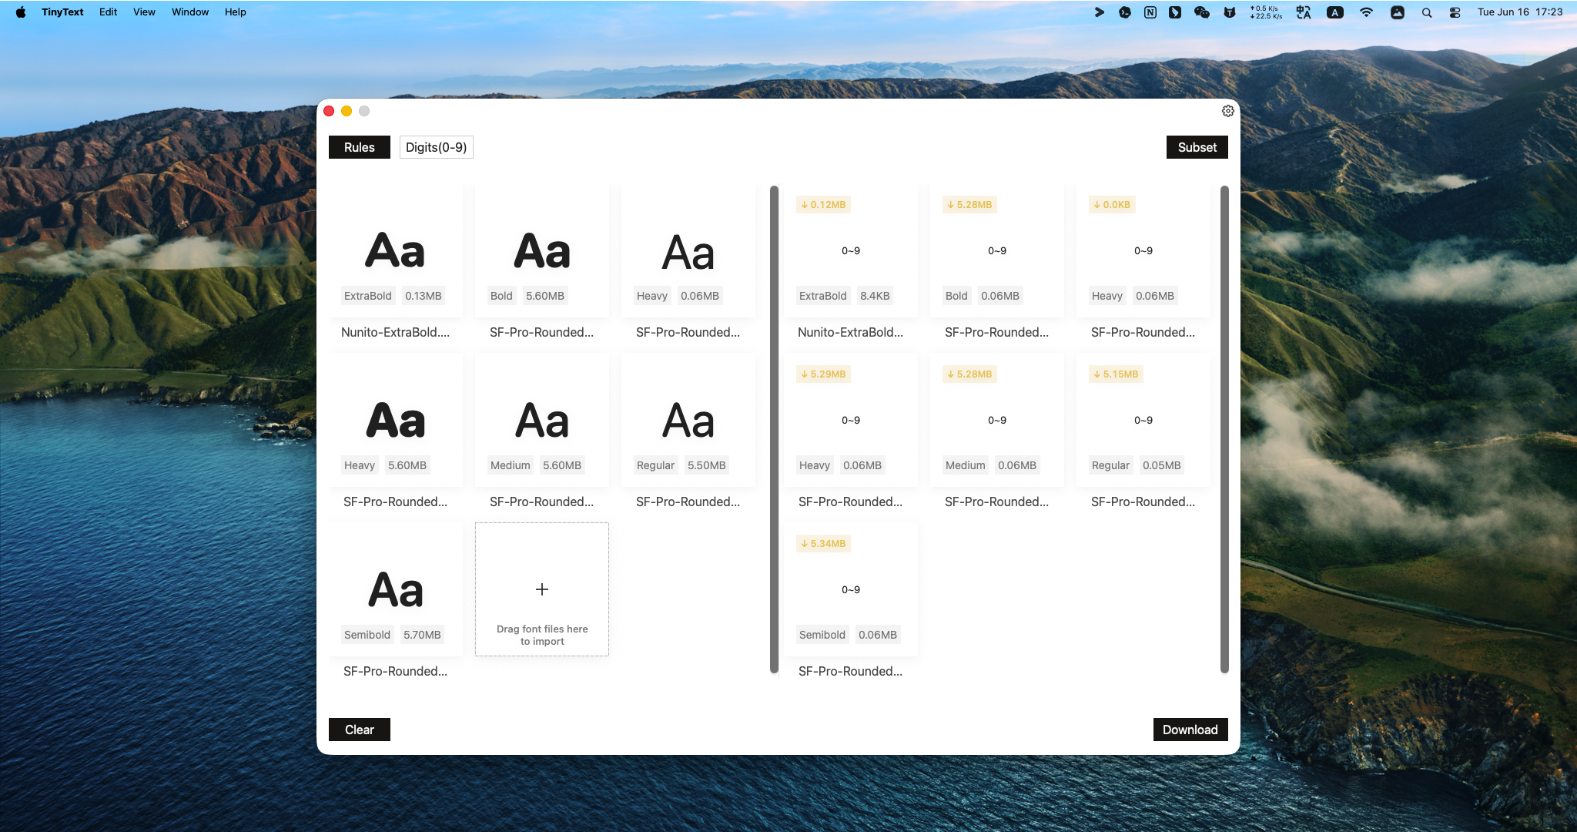Click the 0.12MB saved-size badge on Nunito output
The image size is (1577, 832).
pos(823,205)
